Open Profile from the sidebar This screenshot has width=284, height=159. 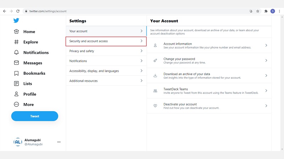pyautogui.click(x=30, y=94)
